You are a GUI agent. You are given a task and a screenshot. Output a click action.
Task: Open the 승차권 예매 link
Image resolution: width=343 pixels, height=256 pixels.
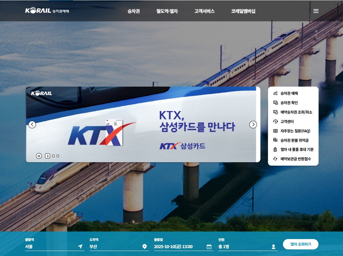(x=289, y=93)
